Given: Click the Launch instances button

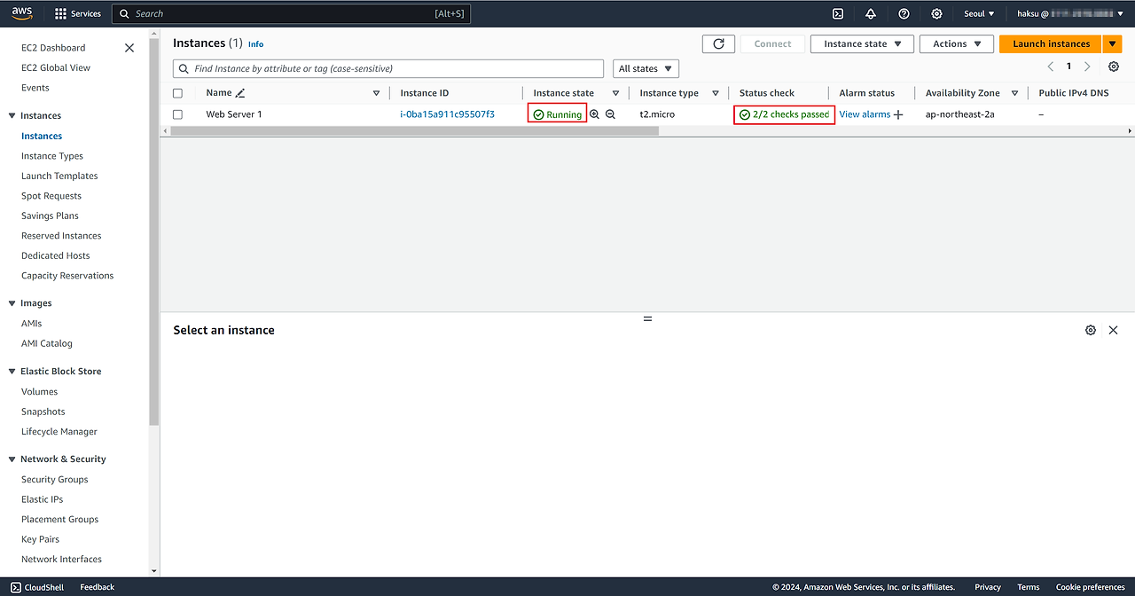Looking at the screenshot, I should (1051, 43).
